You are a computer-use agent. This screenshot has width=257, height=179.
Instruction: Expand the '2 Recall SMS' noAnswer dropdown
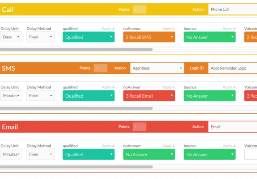click(x=149, y=37)
